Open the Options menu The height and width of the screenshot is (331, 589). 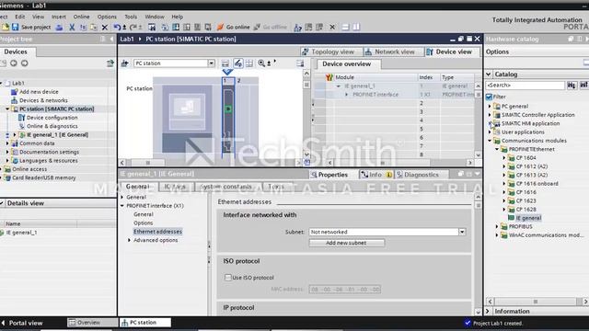107,17
